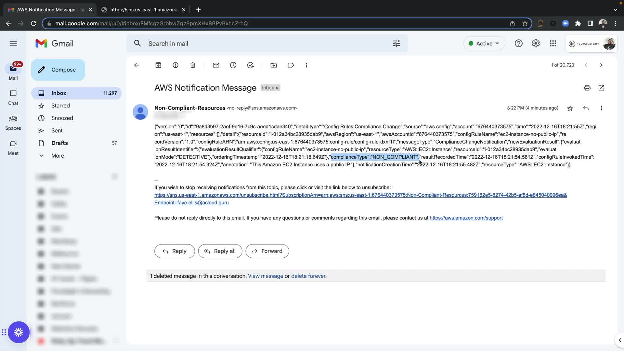
Task: Click the Reply all button
Action: pyautogui.click(x=220, y=251)
